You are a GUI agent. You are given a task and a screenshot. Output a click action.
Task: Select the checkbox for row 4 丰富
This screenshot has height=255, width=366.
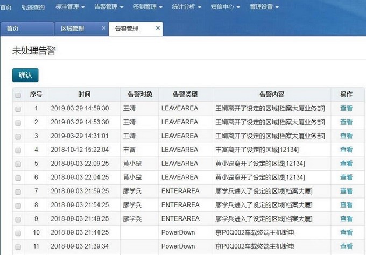point(18,150)
